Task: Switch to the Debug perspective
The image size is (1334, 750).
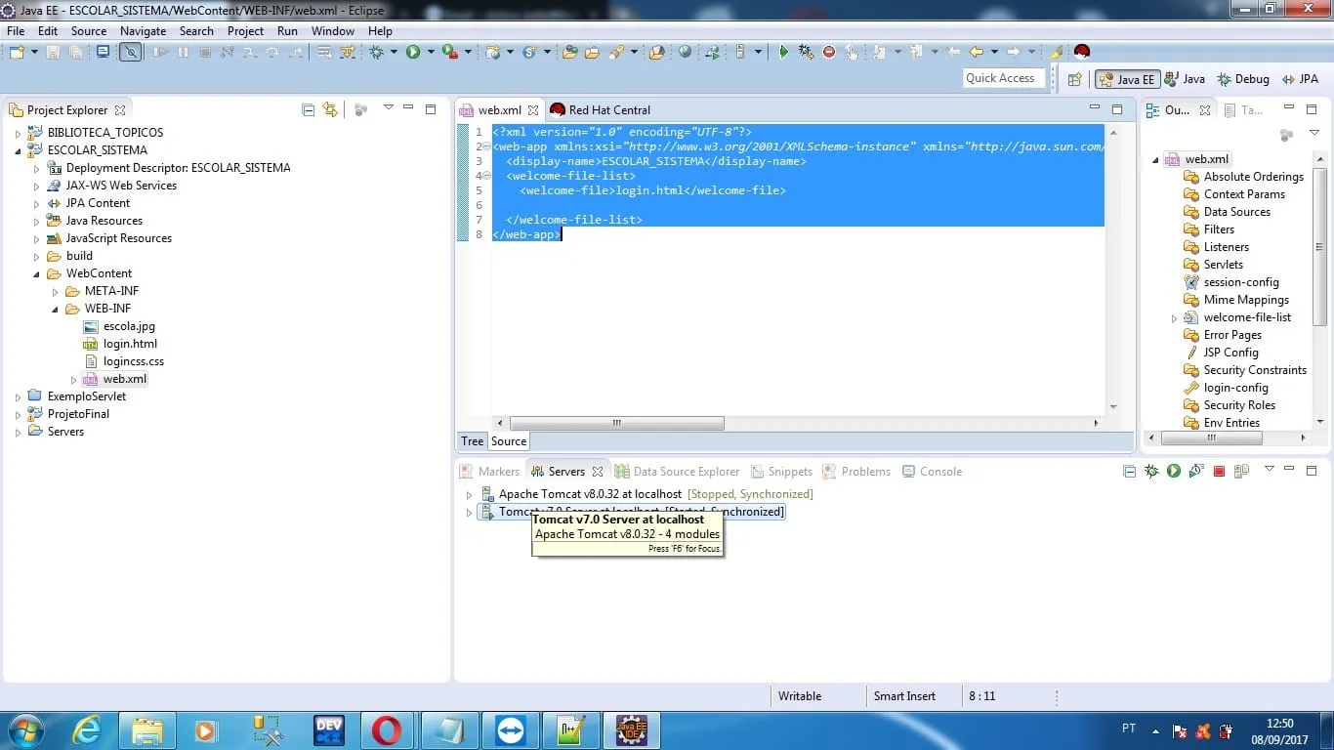Action: (x=1243, y=79)
